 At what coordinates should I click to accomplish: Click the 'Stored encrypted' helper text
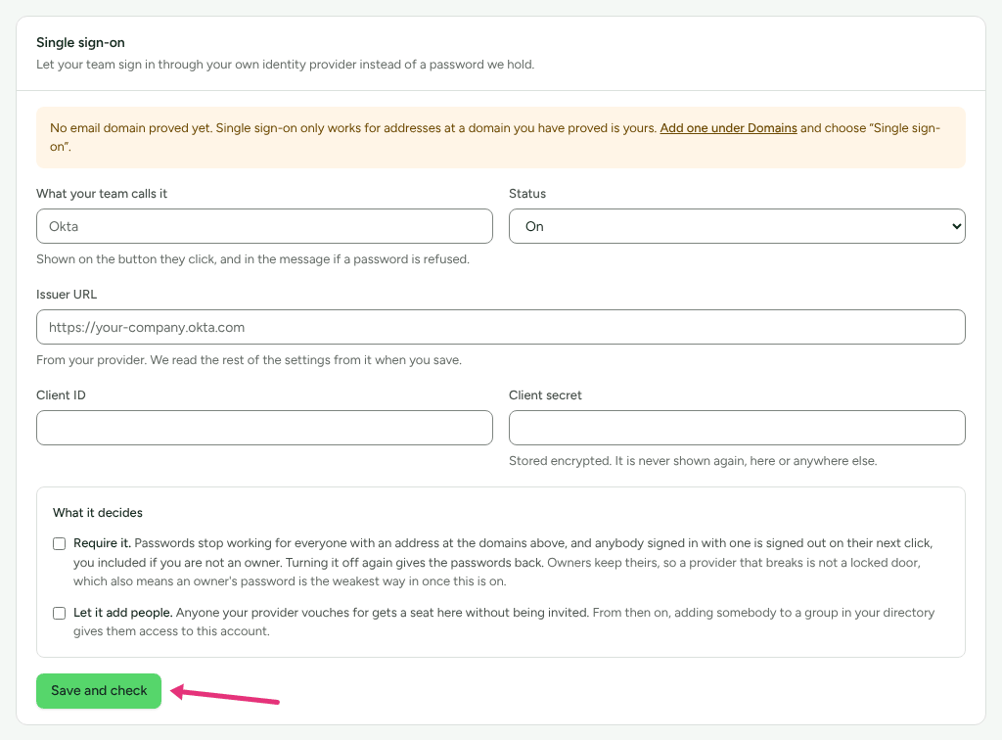pyautogui.click(x=693, y=461)
